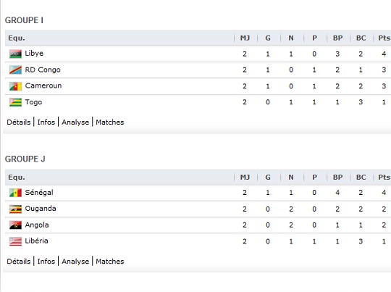Click the Angola flag icon
391x292 pixels.
pyautogui.click(x=15, y=225)
